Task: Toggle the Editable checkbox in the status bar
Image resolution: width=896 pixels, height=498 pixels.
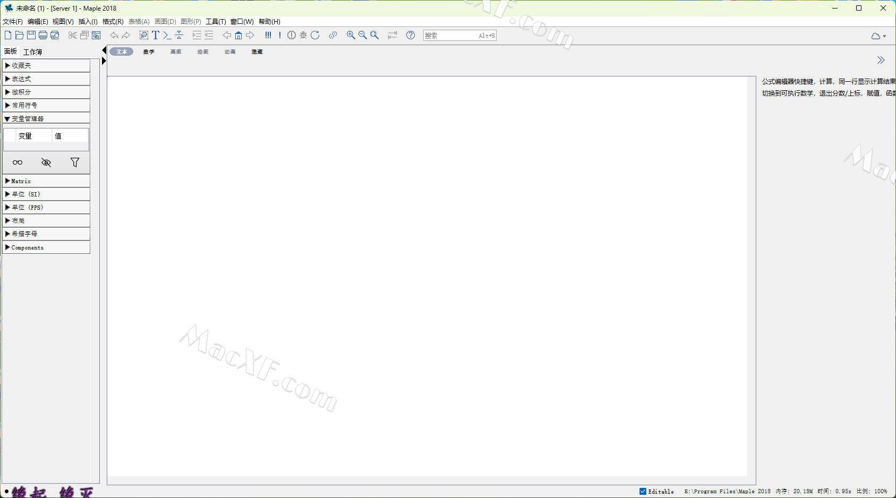Action: [643, 491]
